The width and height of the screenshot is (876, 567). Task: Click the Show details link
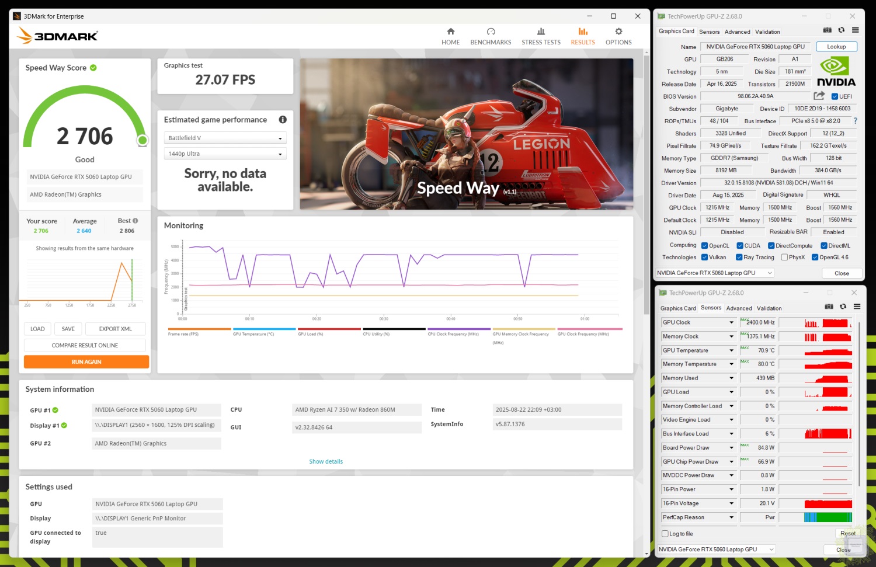coord(326,462)
